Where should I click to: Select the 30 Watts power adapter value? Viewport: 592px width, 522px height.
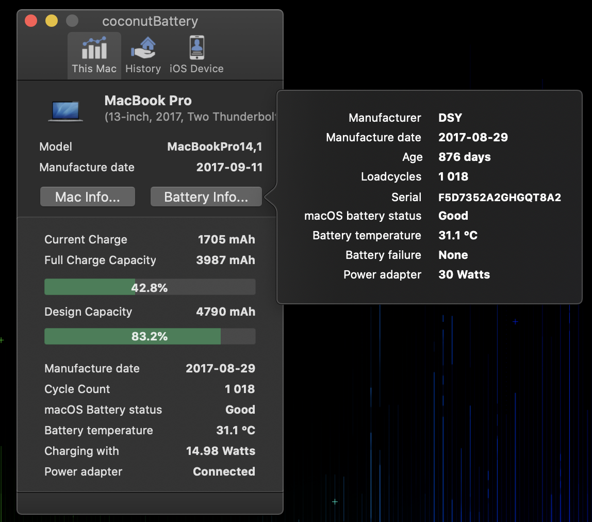(x=465, y=274)
